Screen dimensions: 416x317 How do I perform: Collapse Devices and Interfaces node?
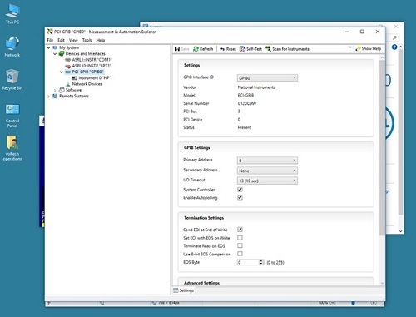(x=55, y=54)
